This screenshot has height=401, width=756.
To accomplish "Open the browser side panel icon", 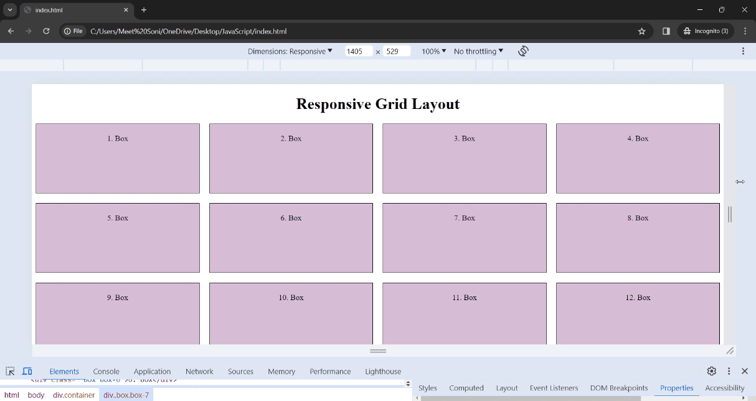I will pyautogui.click(x=666, y=31).
